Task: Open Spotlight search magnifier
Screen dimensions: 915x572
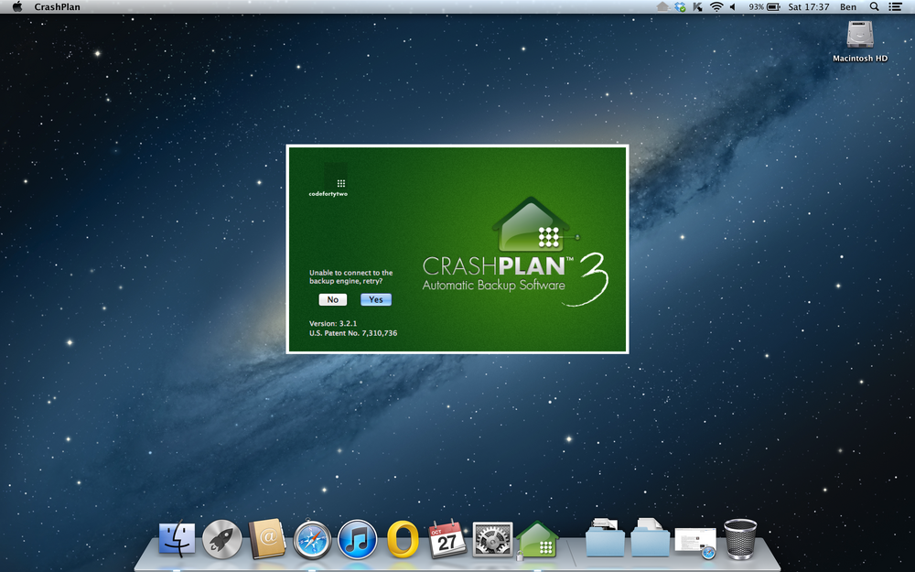Action: 874,7
